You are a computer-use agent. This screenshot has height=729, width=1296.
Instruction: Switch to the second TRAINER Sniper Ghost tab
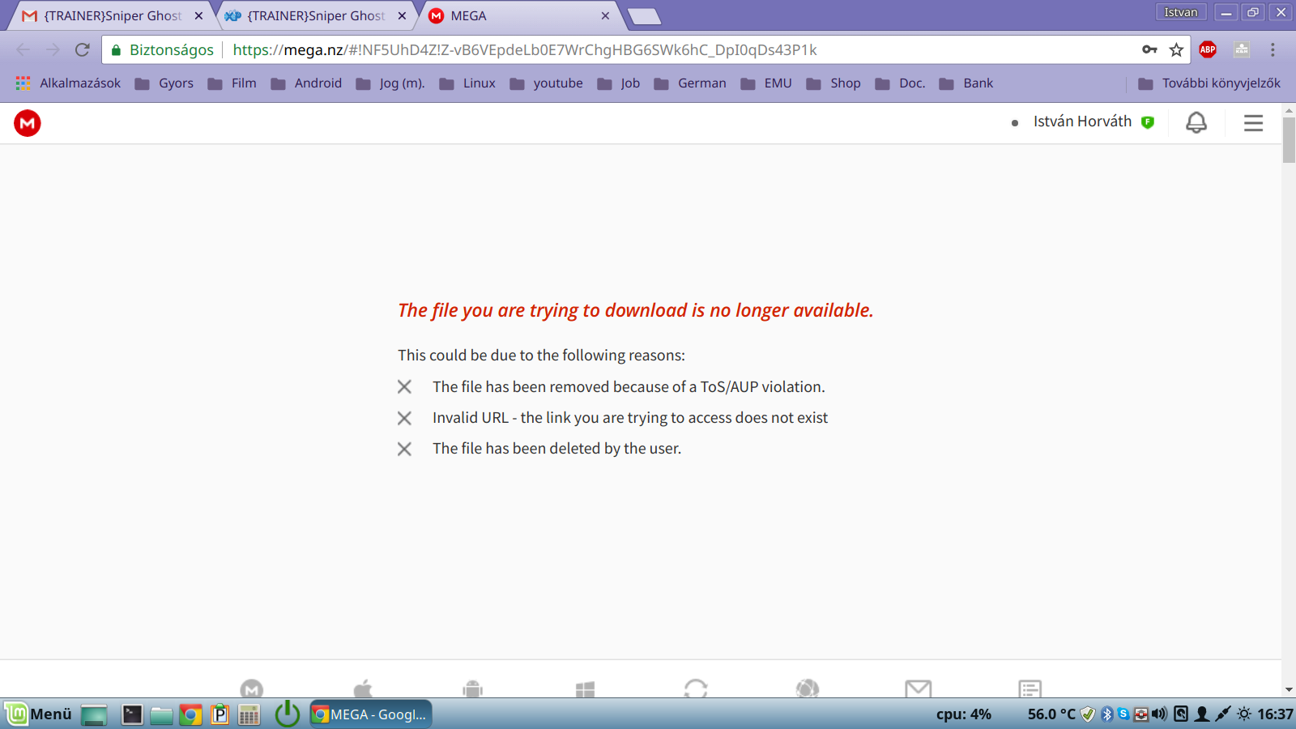(x=315, y=16)
